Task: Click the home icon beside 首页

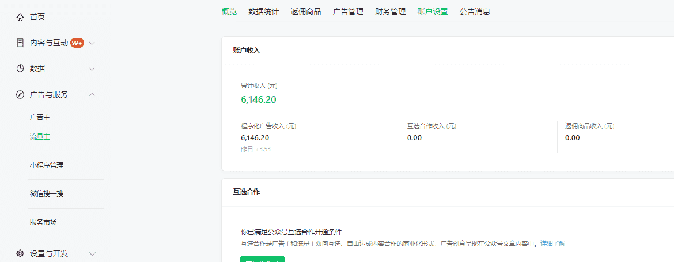Action: (20, 17)
